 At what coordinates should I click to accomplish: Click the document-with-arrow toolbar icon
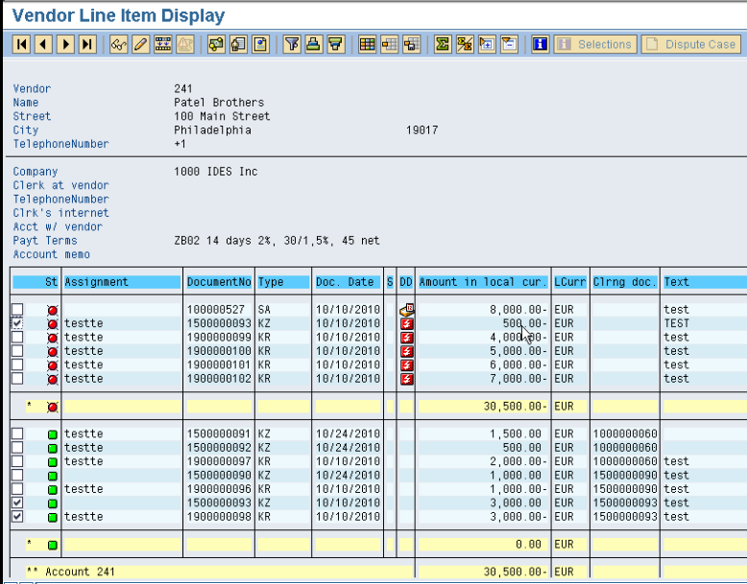[x=239, y=44]
